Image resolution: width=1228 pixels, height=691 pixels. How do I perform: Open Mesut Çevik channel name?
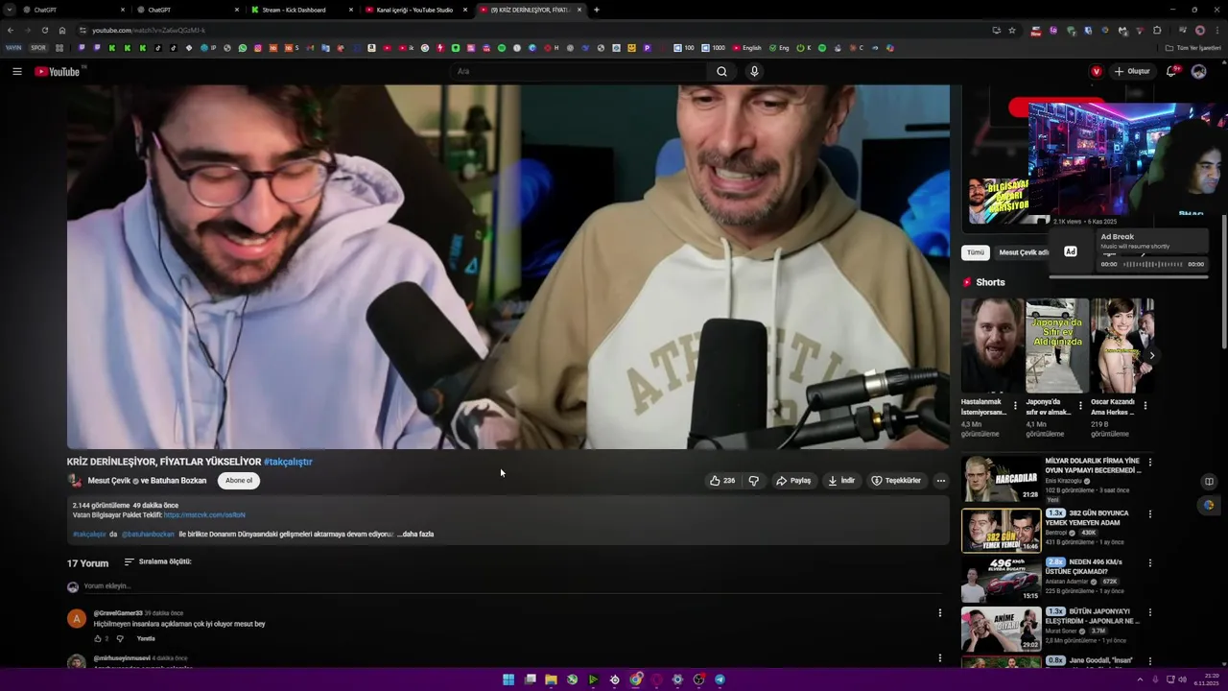click(108, 481)
